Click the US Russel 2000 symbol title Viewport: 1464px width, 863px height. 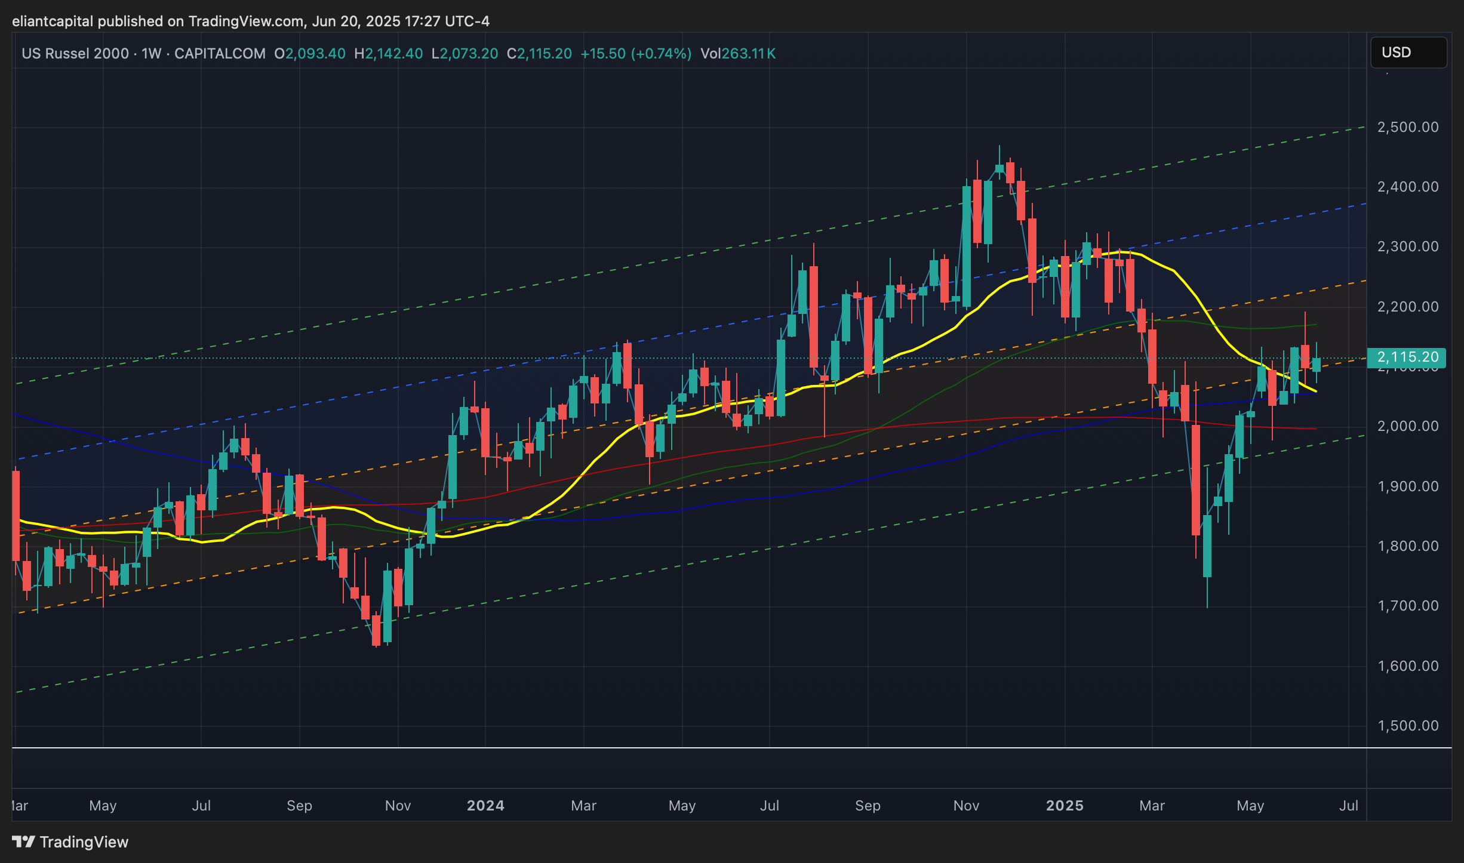click(x=75, y=54)
